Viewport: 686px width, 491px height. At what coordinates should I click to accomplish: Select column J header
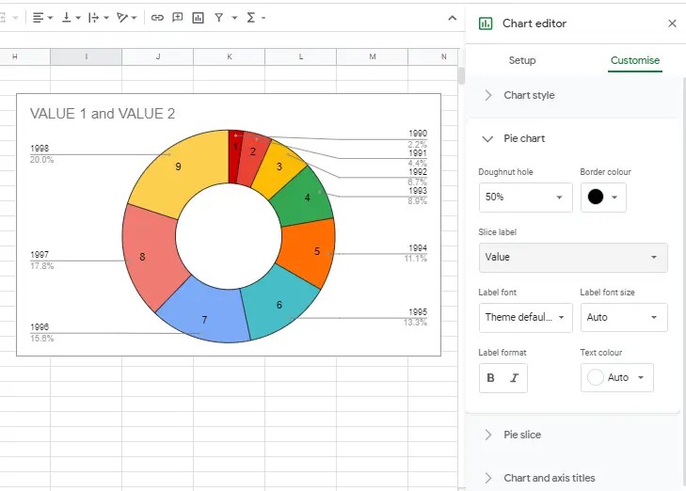point(157,56)
